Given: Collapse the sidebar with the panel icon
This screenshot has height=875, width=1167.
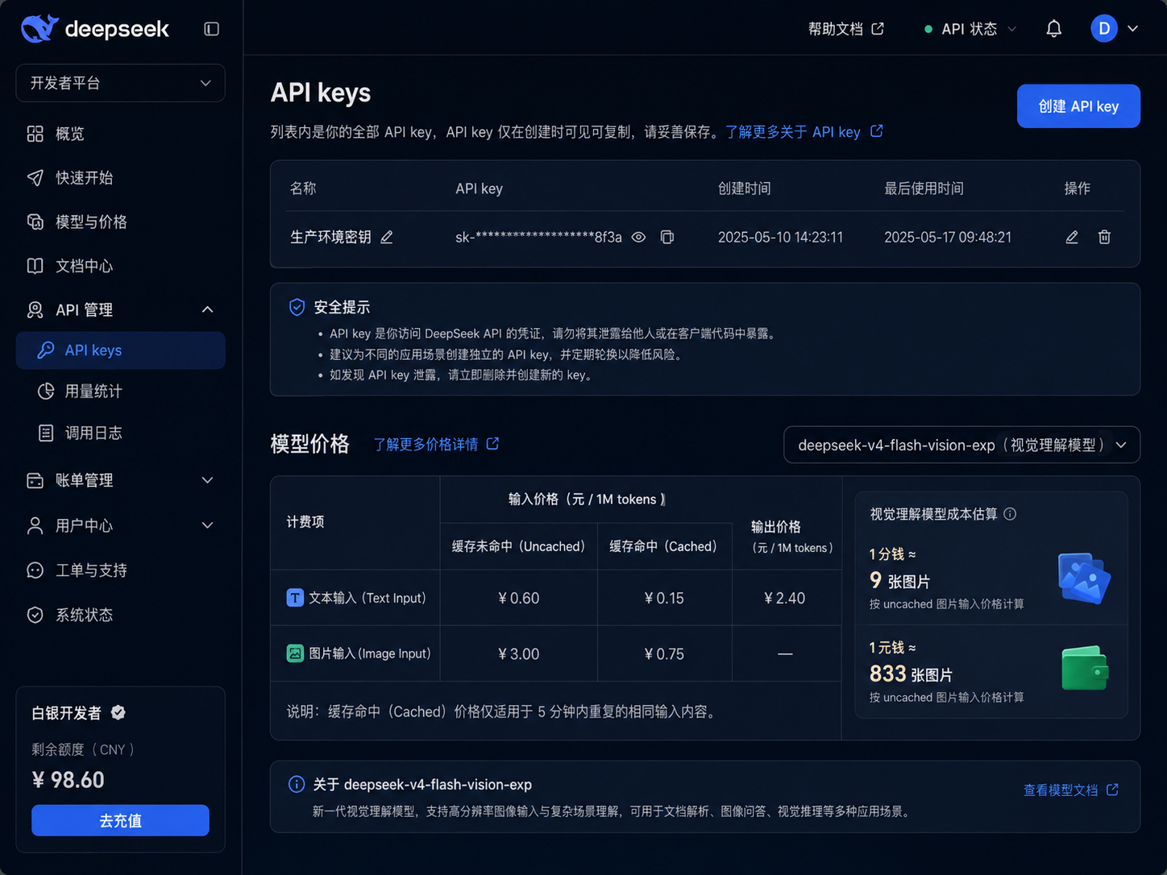Looking at the screenshot, I should [x=211, y=29].
